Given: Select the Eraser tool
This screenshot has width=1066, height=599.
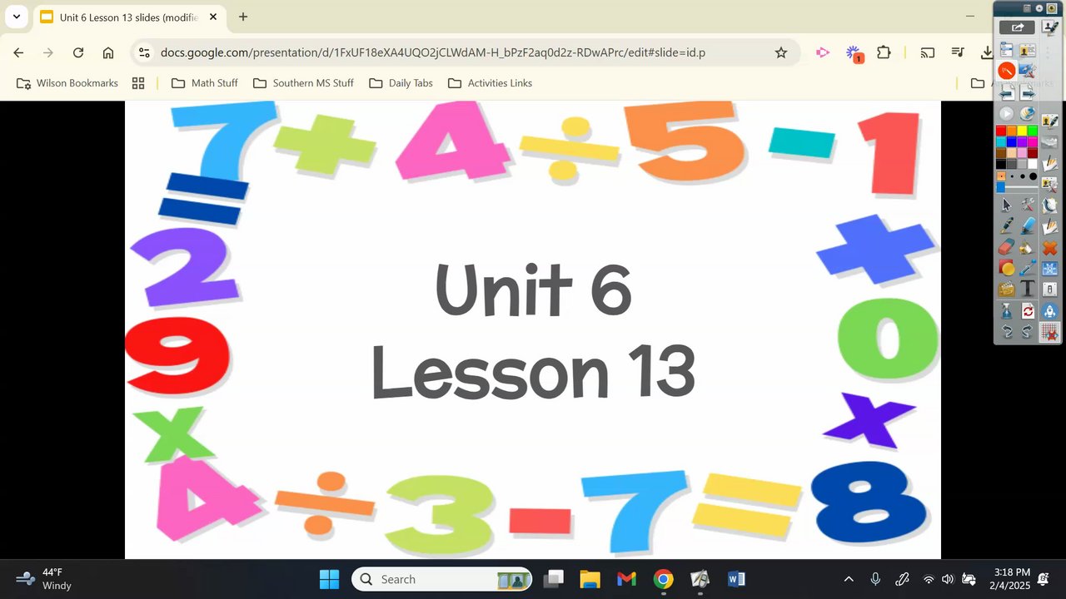Looking at the screenshot, I should (1007, 247).
